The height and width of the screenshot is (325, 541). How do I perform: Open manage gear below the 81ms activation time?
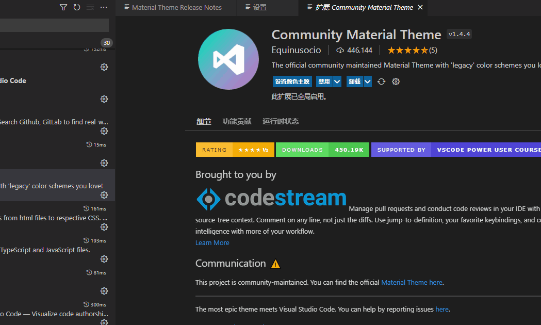pyautogui.click(x=104, y=291)
